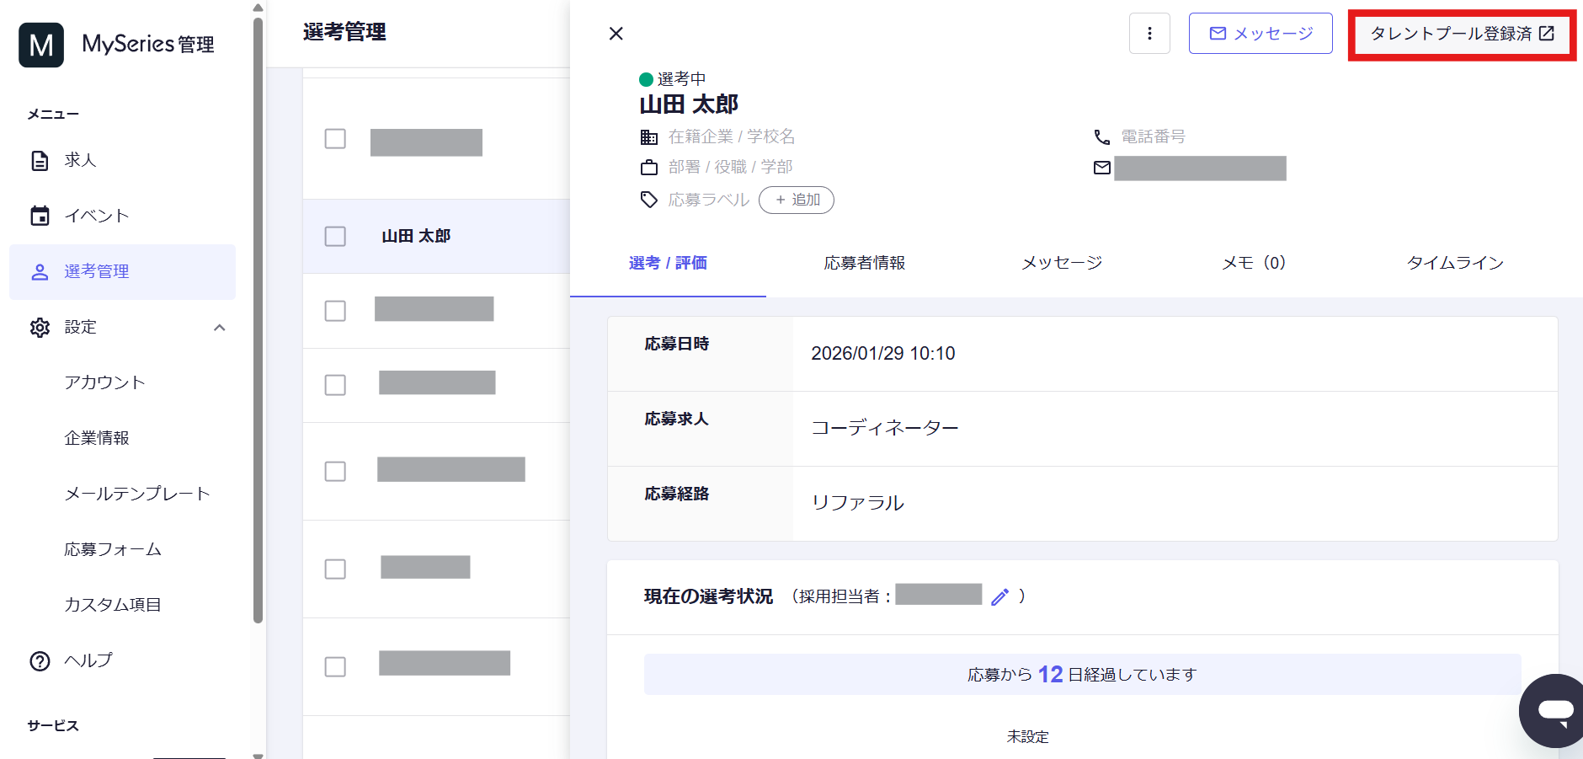Viewport: 1583px width, 759px height.
Task: Collapse the 設定 menu section
Action: [x=220, y=328]
